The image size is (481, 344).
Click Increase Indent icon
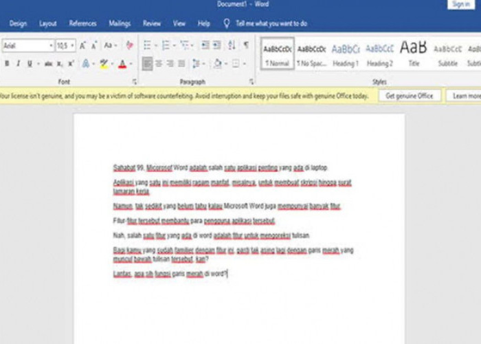pyautogui.click(x=217, y=45)
